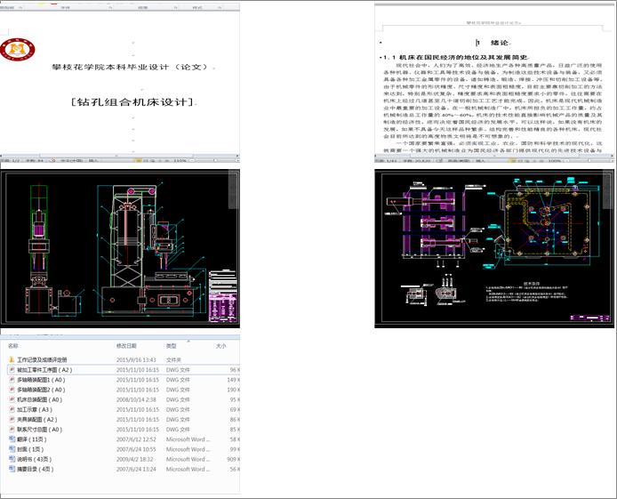Click DWG icon beside 加工示意 (A3)
Viewport: 617px width, 499px height.
click(x=12, y=410)
